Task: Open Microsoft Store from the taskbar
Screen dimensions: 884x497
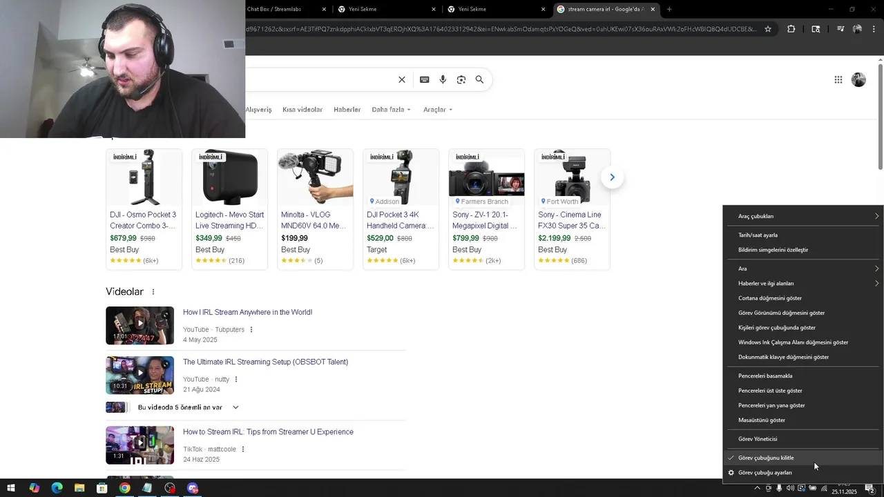Action: (x=102, y=488)
